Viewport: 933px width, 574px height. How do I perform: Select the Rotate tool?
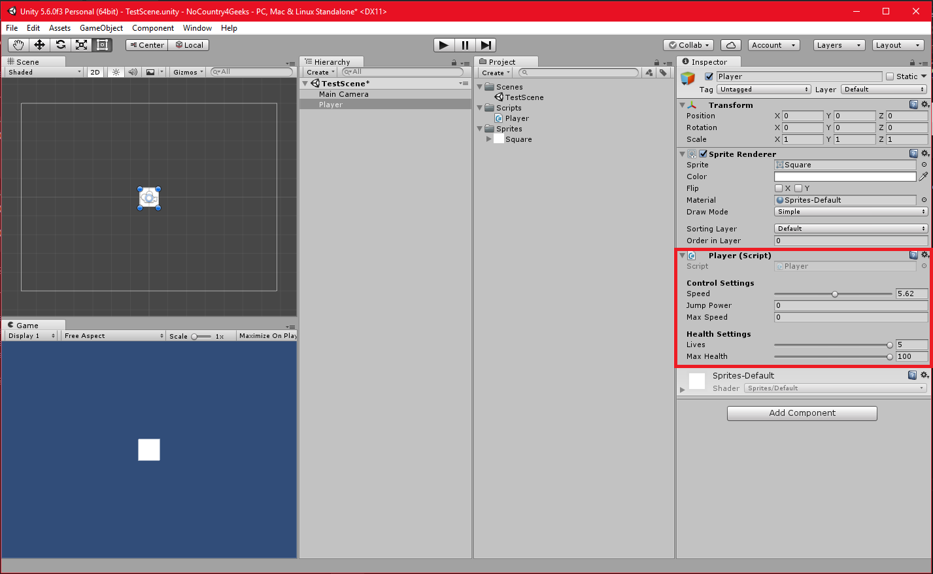(x=60, y=45)
